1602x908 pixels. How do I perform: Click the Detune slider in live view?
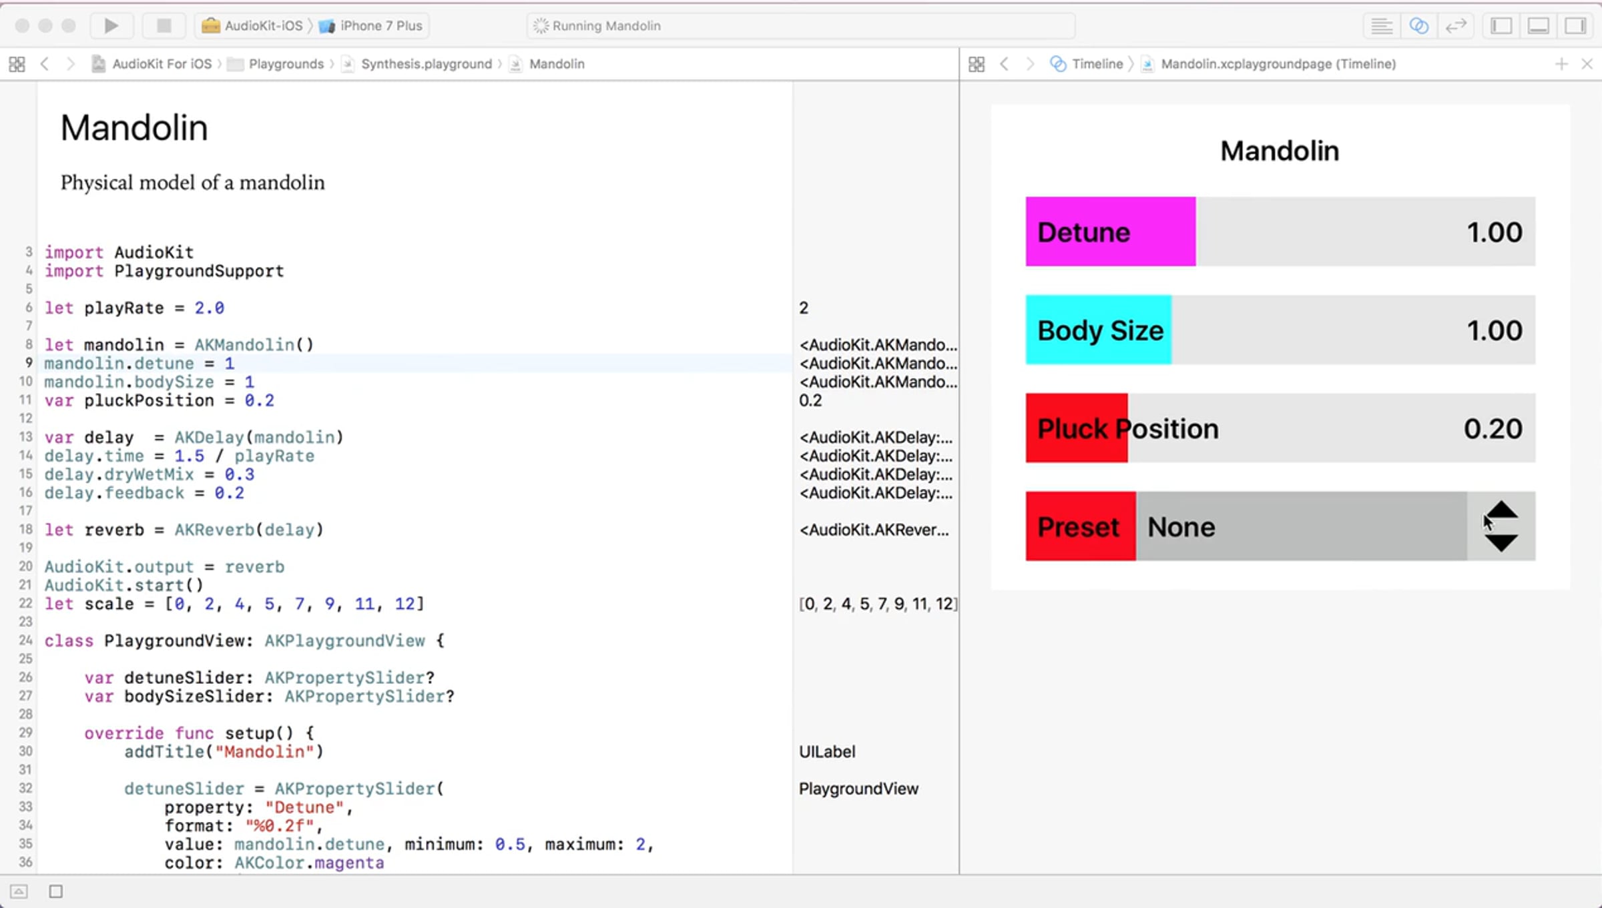1280,232
